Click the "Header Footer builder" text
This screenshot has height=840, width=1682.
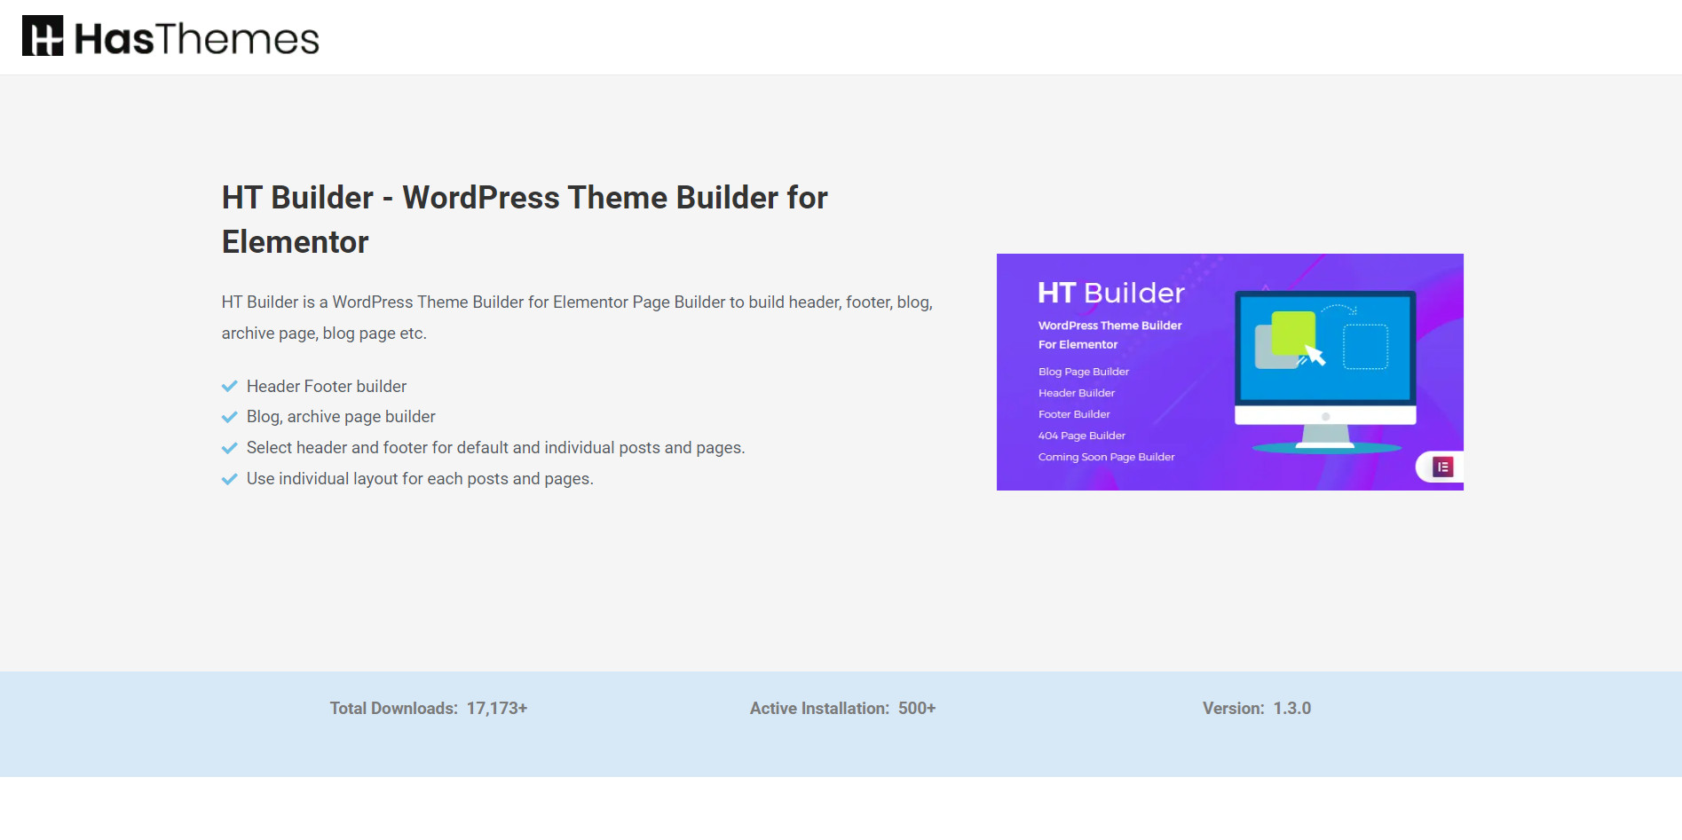pyautogui.click(x=327, y=387)
